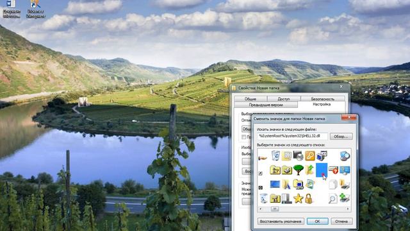Pick the blank white documents icon
The width and height of the screenshot is (410, 231).
click(x=333, y=184)
